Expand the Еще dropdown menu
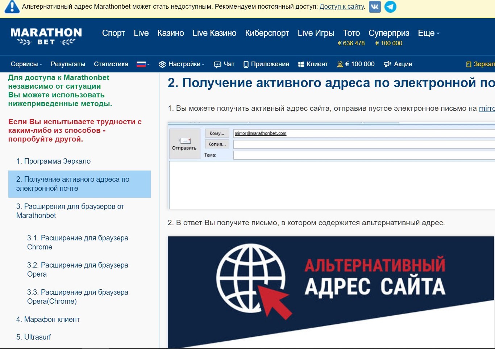The image size is (495, 349). tap(429, 33)
